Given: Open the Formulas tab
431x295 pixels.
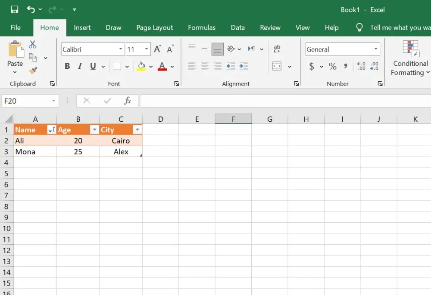Looking at the screenshot, I should tap(202, 28).
